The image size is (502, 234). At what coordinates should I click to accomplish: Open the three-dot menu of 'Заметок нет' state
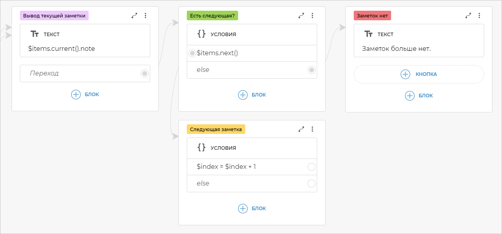click(479, 15)
